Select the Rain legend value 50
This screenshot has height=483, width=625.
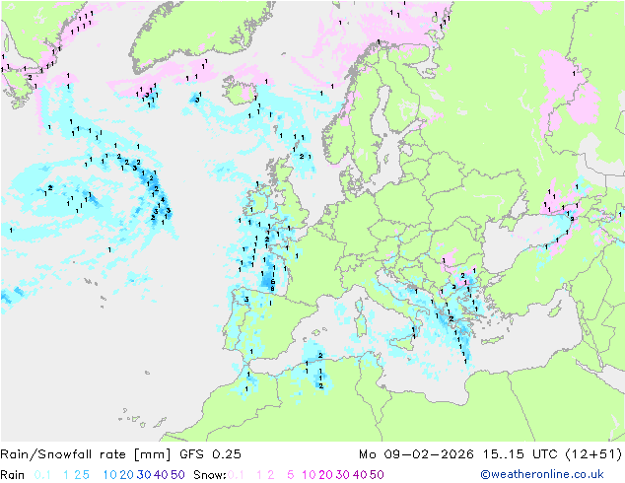(x=177, y=475)
